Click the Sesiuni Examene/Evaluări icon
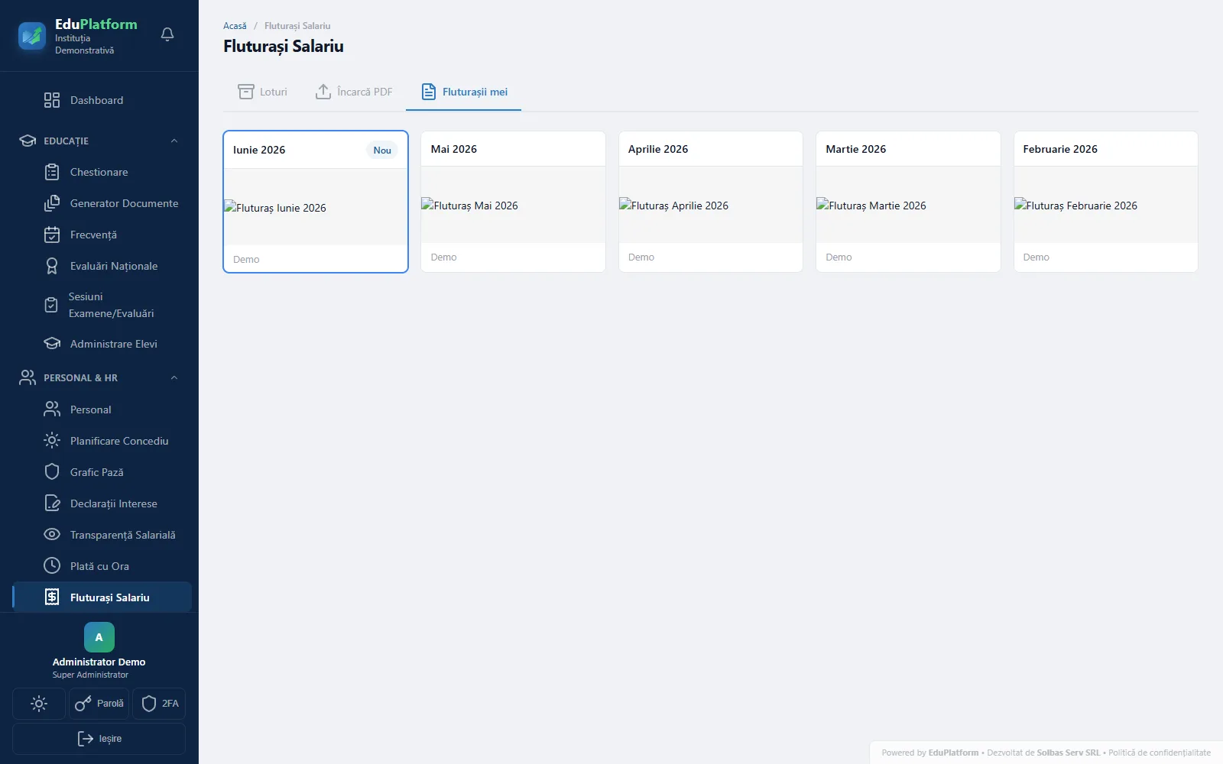 point(51,305)
